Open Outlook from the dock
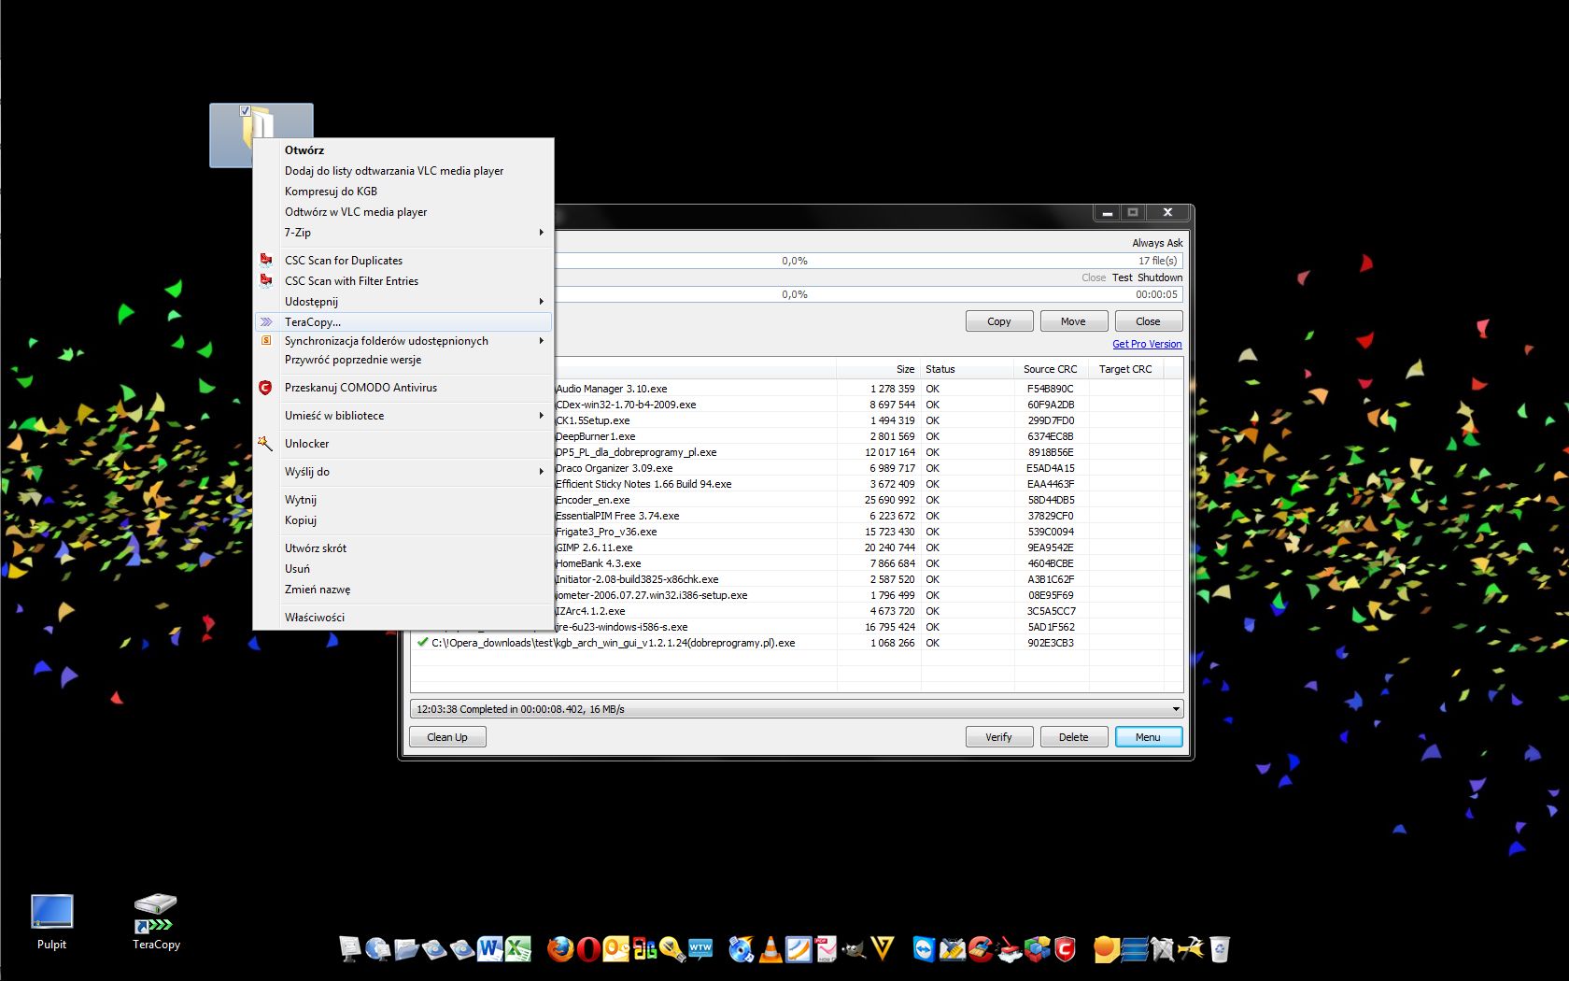 coord(615,949)
